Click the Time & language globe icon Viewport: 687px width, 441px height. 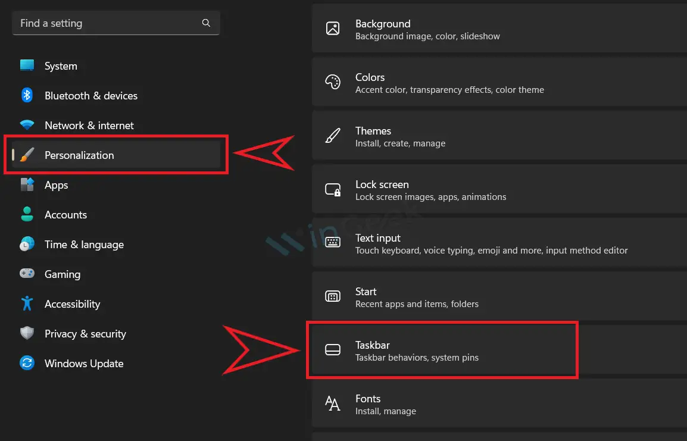[x=27, y=244]
